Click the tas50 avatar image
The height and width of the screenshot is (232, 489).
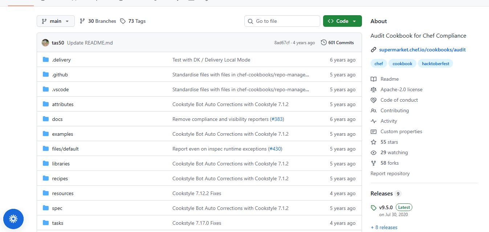(x=45, y=43)
